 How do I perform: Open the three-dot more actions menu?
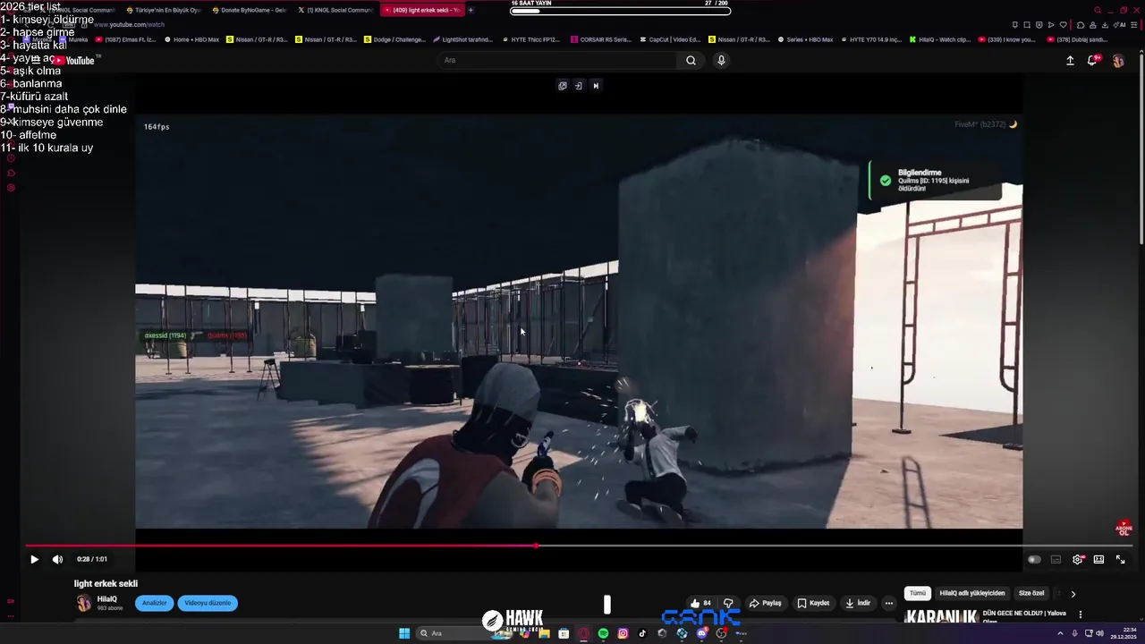888,603
